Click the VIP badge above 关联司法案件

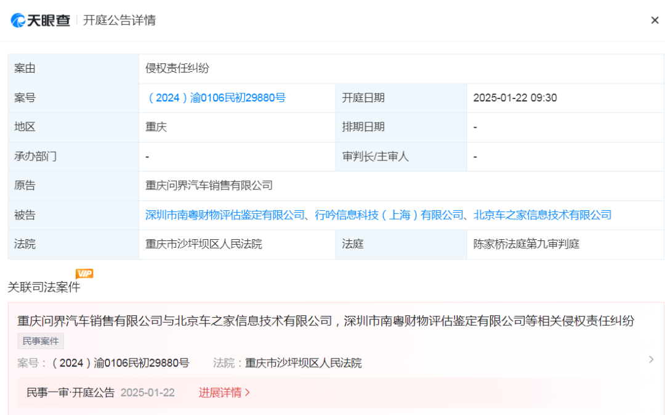pyautogui.click(x=84, y=274)
